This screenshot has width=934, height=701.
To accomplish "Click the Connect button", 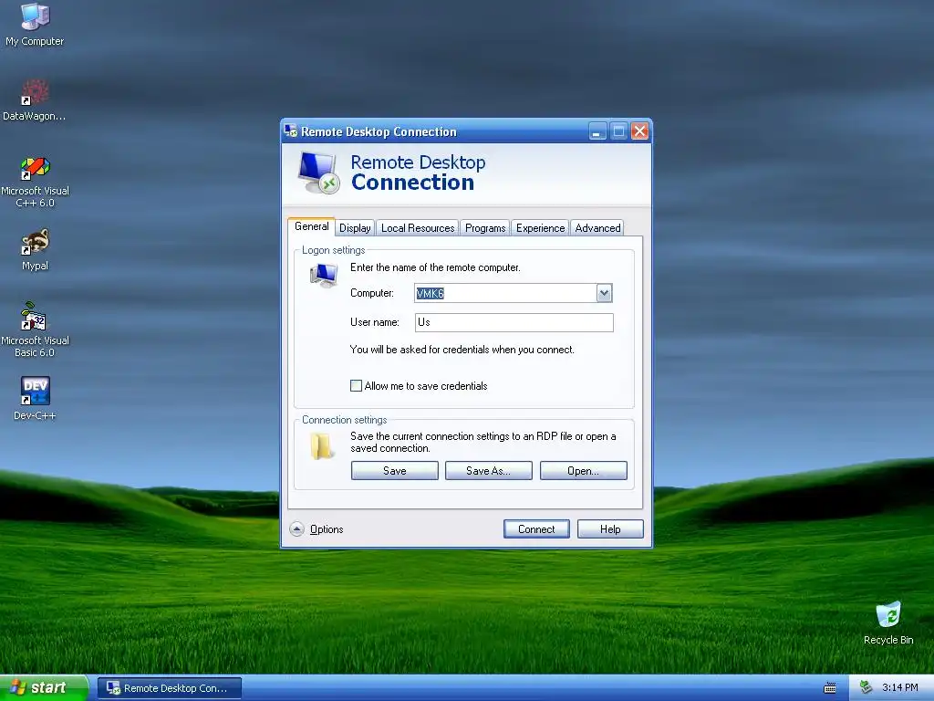I will (536, 528).
